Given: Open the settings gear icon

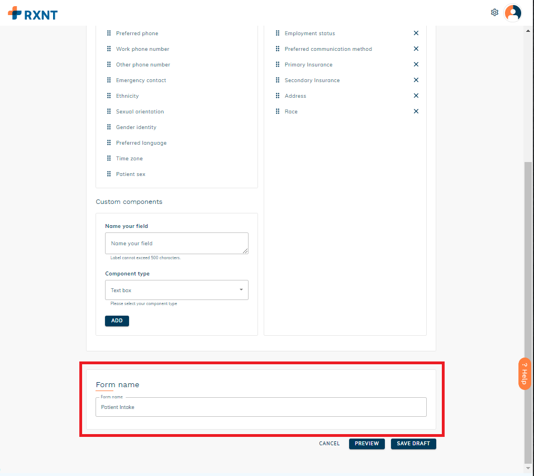Looking at the screenshot, I should click(494, 13).
